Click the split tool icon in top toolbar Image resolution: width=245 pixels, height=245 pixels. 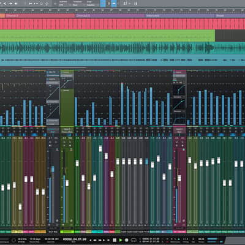pos(5,4)
